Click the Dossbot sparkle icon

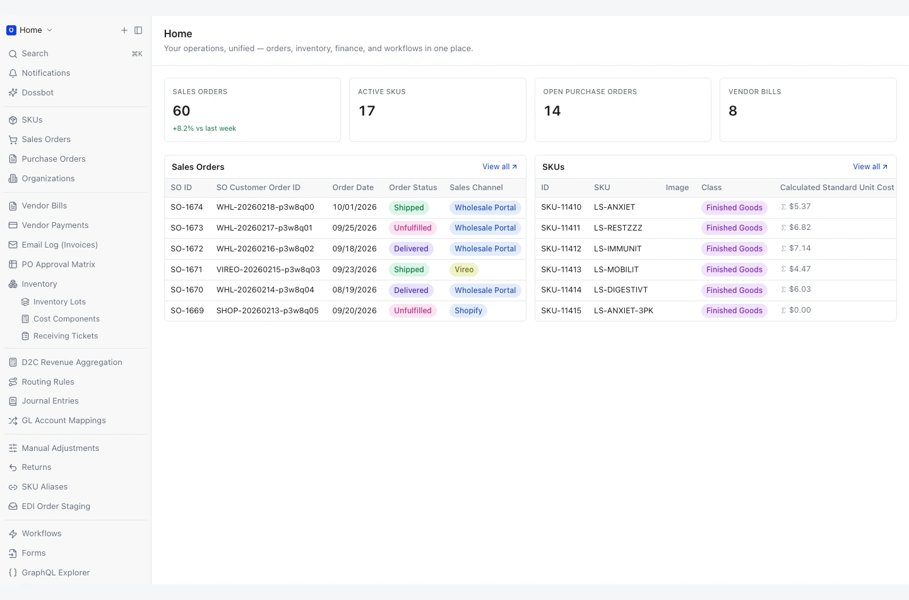coord(13,93)
